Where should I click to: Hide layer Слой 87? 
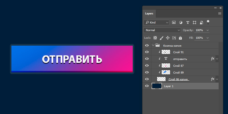coord(147,66)
